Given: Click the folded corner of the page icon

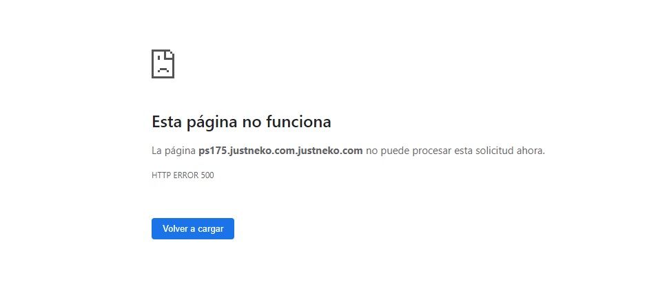Looking at the screenshot, I should pyautogui.click(x=170, y=54).
